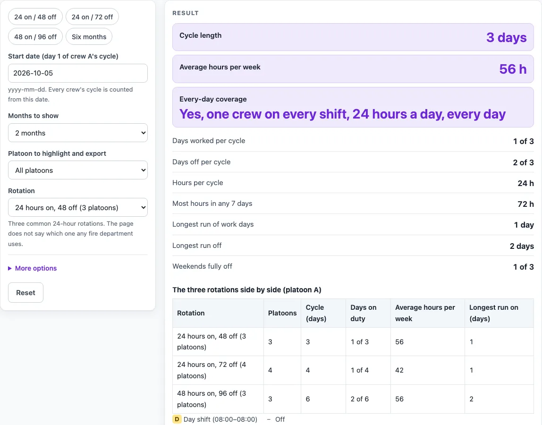Click the yyyy-mm-dd start date hint text
The height and width of the screenshot is (425, 542).
[70, 94]
